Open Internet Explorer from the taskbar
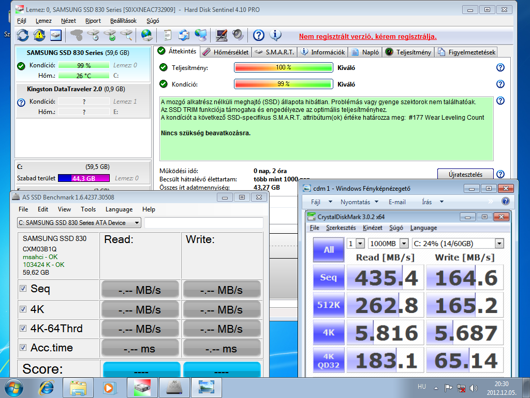Screen dimensions: 530x398 pyautogui.click(x=46, y=388)
